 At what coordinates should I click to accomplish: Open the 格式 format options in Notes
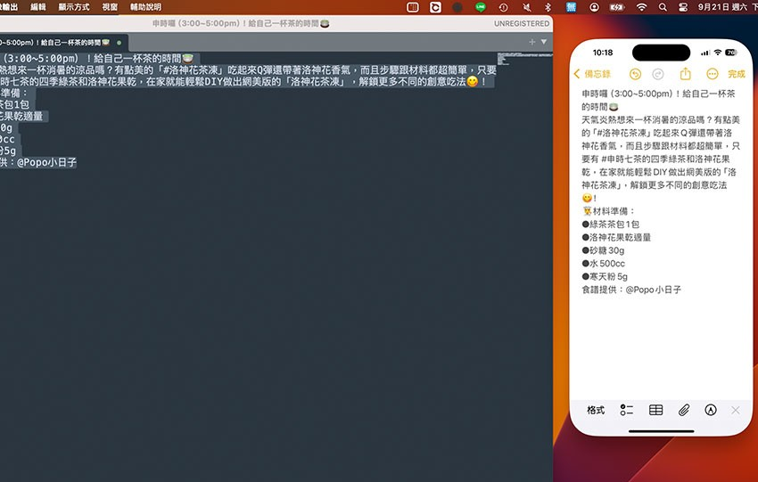(x=596, y=410)
